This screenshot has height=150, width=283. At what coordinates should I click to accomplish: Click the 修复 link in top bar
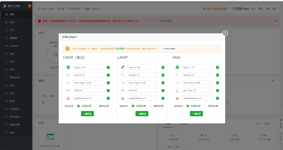268,9
